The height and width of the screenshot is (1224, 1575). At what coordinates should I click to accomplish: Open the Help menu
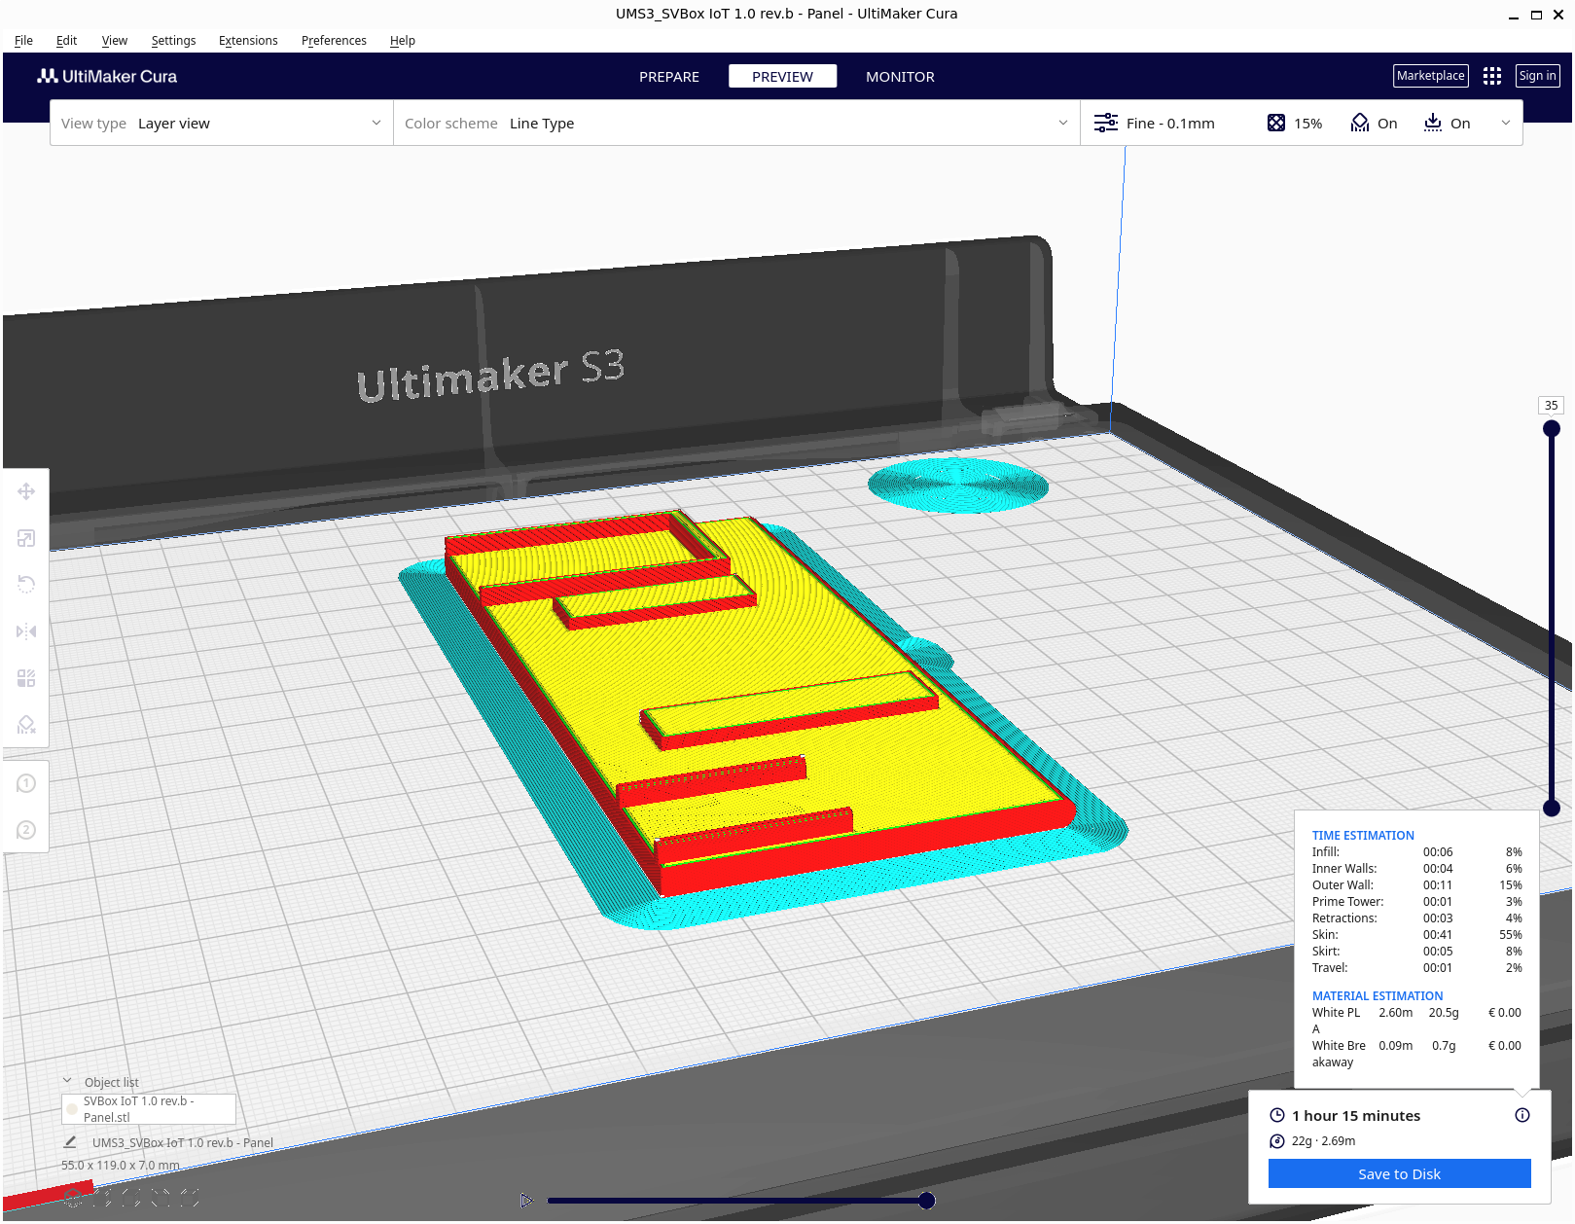tap(402, 41)
